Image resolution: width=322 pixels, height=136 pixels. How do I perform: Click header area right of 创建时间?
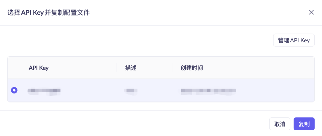point(259,68)
